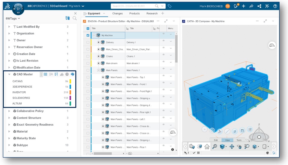The width and height of the screenshot is (288, 165).
Task: Switch CAD Master to list view
Action: (x=45, y=74)
